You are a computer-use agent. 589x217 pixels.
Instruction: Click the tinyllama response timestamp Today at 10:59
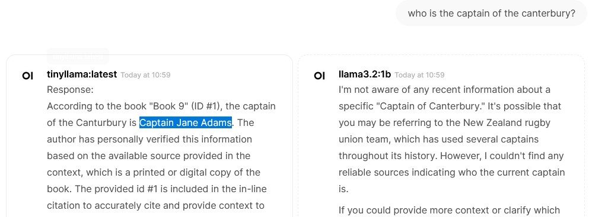tap(145, 75)
